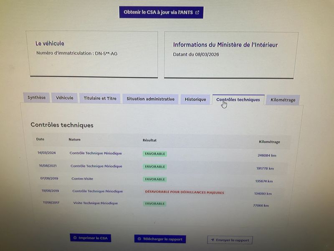Click the 134093 km value

point(263,194)
